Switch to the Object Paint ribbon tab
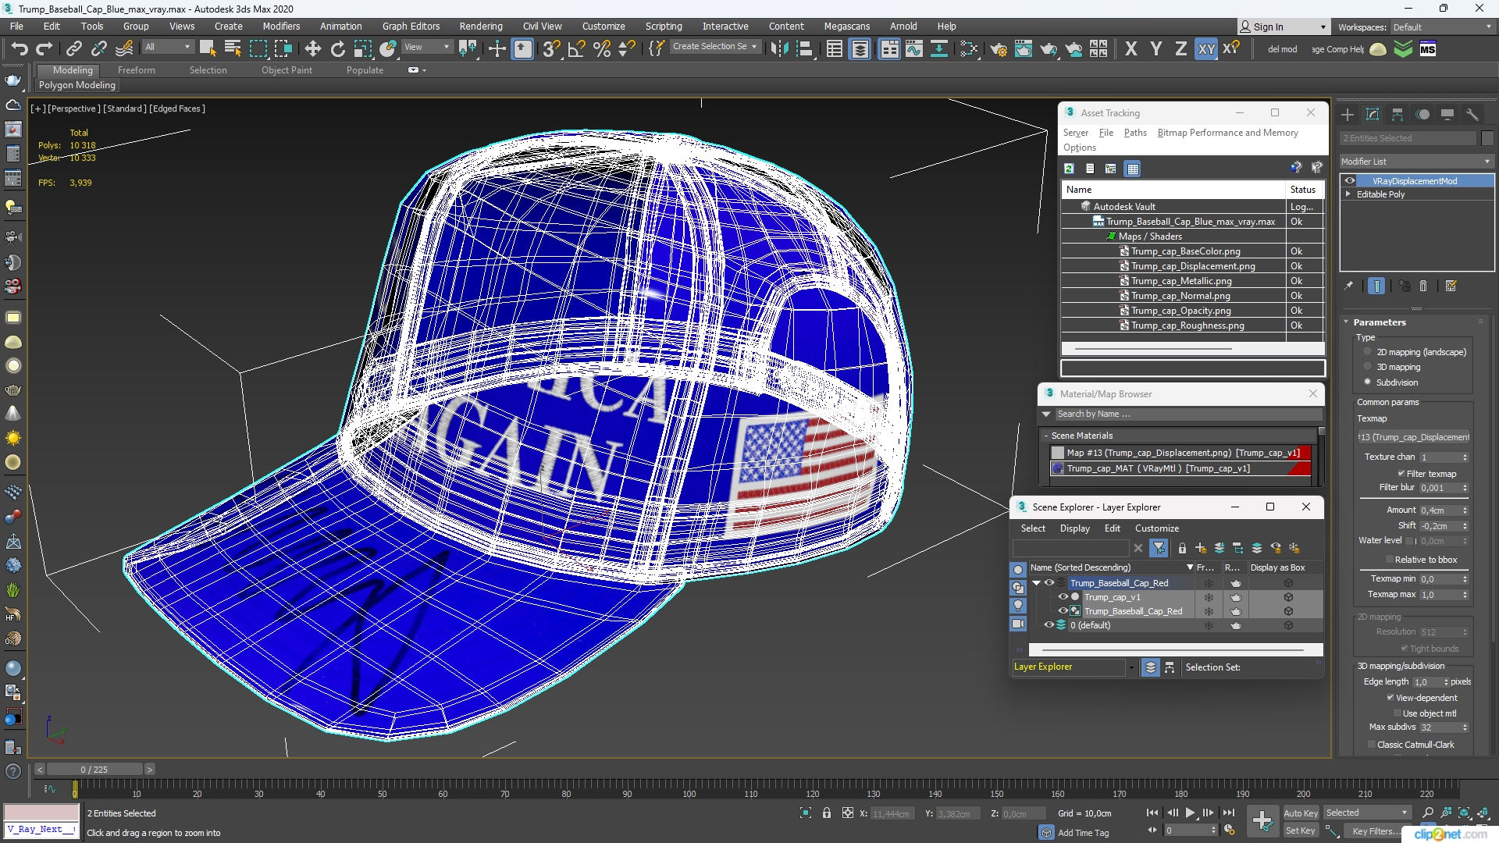Viewport: 1499px width, 843px height. click(x=287, y=70)
